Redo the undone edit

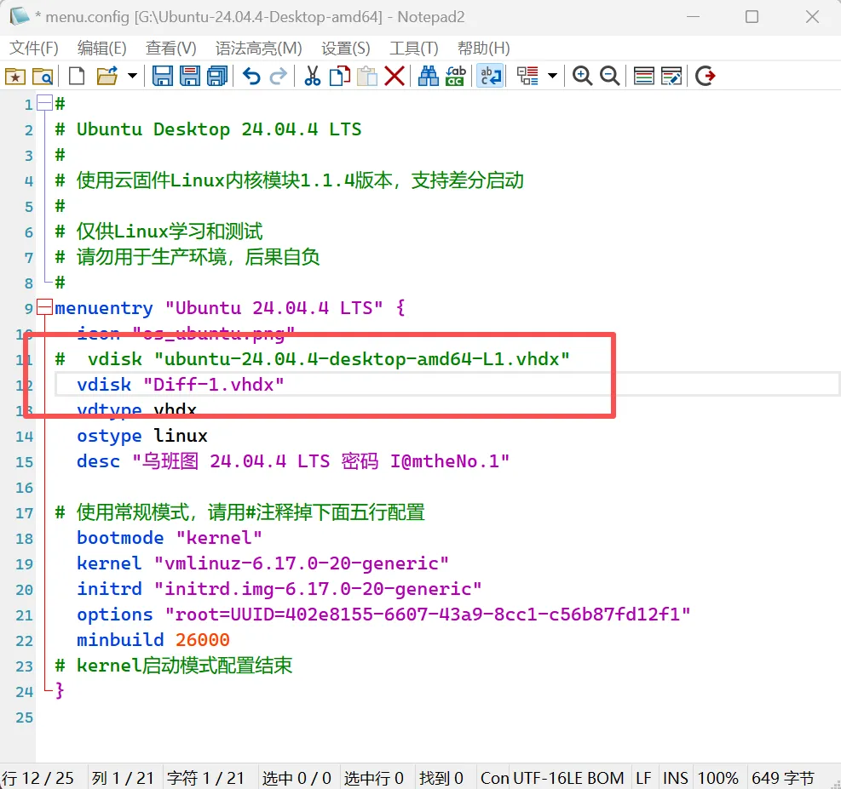pyautogui.click(x=278, y=76)
